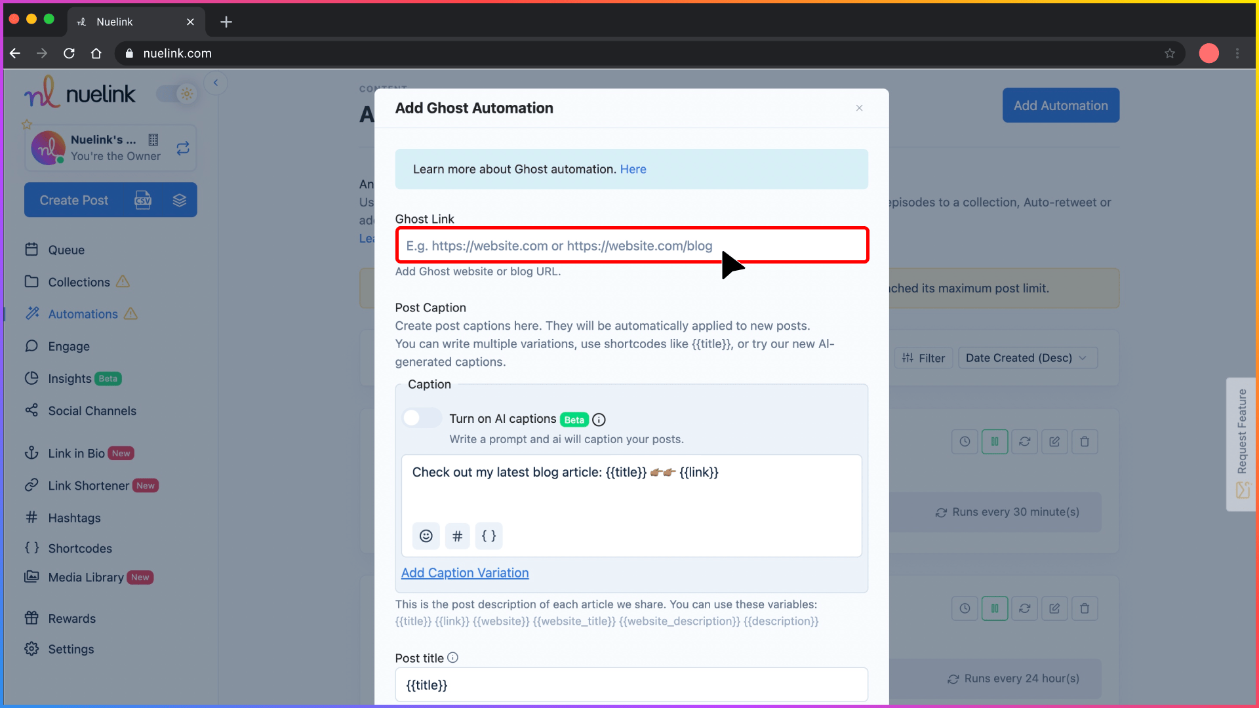Click edit icon on 30 minute automation row

[x=1054, y=442]
